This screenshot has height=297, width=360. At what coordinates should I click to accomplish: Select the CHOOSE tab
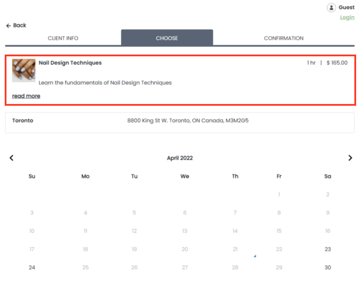click(x=167, y=38)
